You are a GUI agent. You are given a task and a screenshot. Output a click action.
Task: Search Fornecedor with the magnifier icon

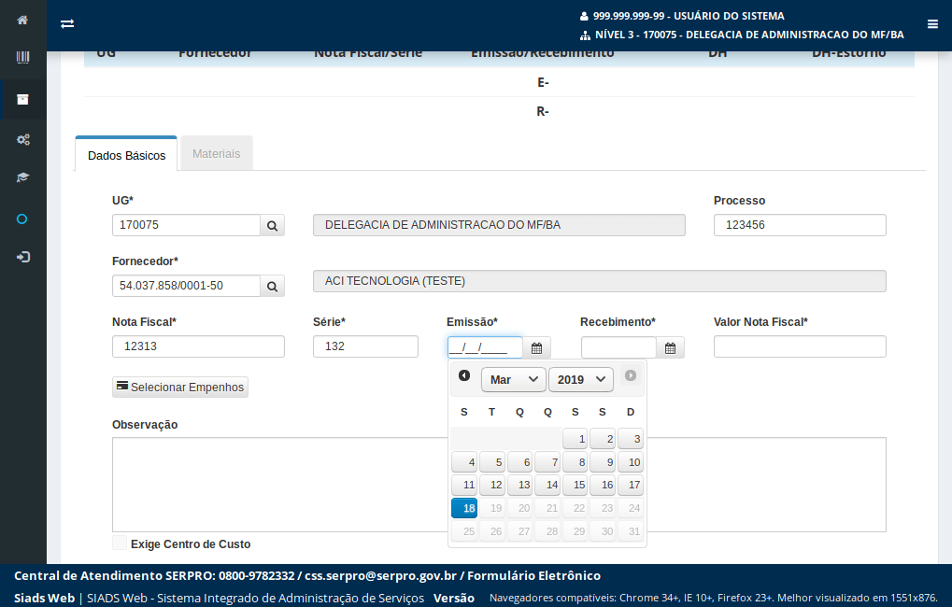273,286
